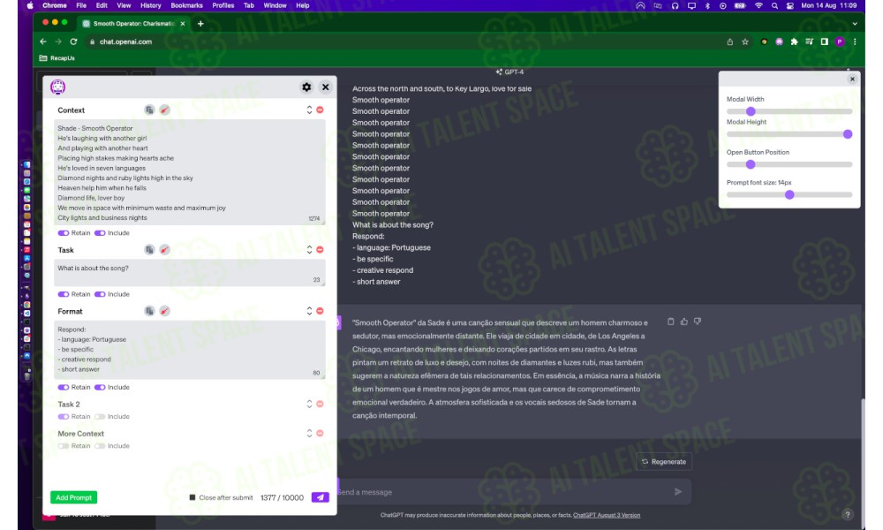Image resolution: width=883 pixels, height=530 pixels.
Task: Open the Profiles menu
Action: point(223,5)
